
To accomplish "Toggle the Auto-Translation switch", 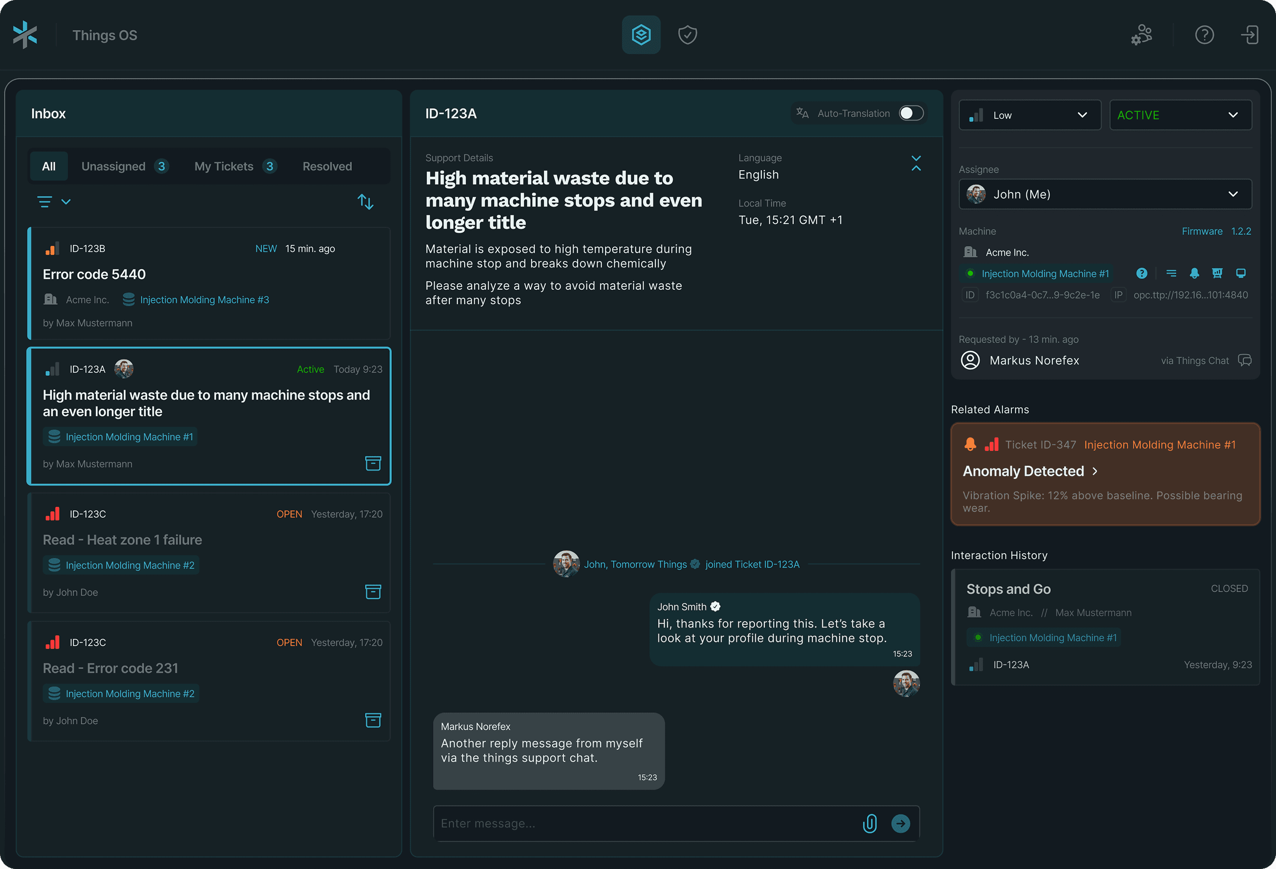I will [x=911, y=113].
